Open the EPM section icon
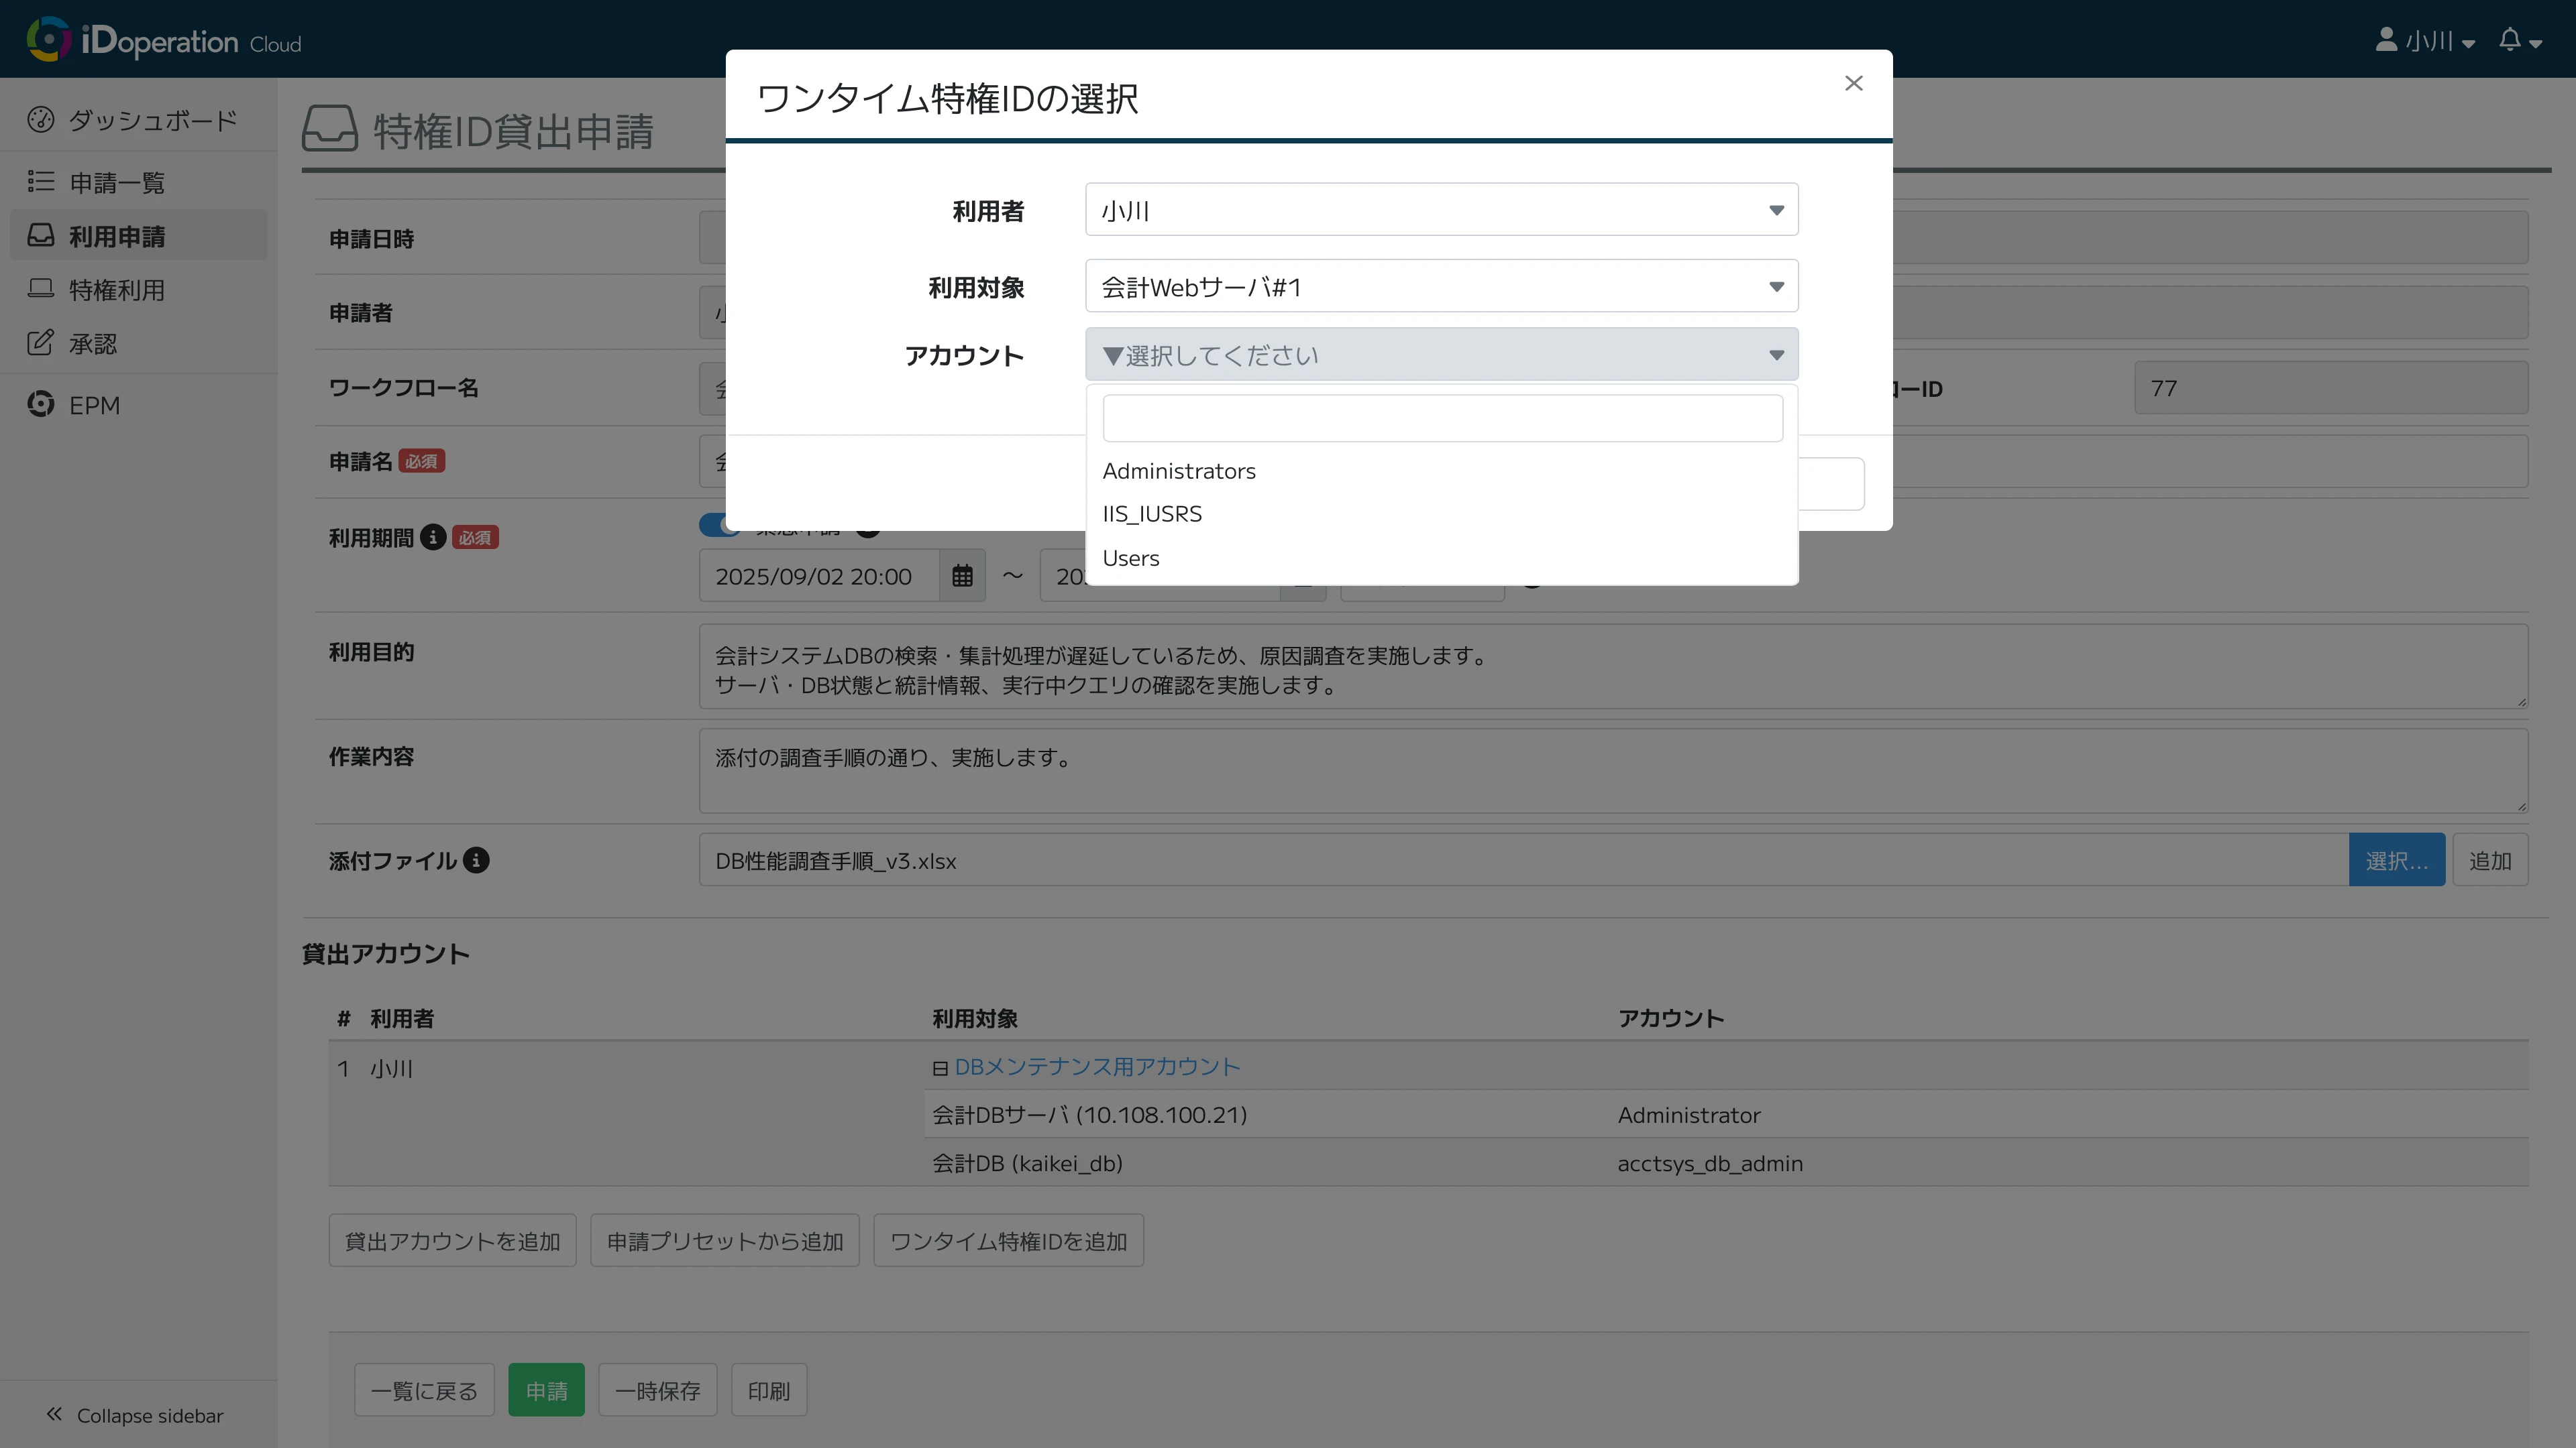Screen dimensions: 2576x1448 tap(41, 404)
